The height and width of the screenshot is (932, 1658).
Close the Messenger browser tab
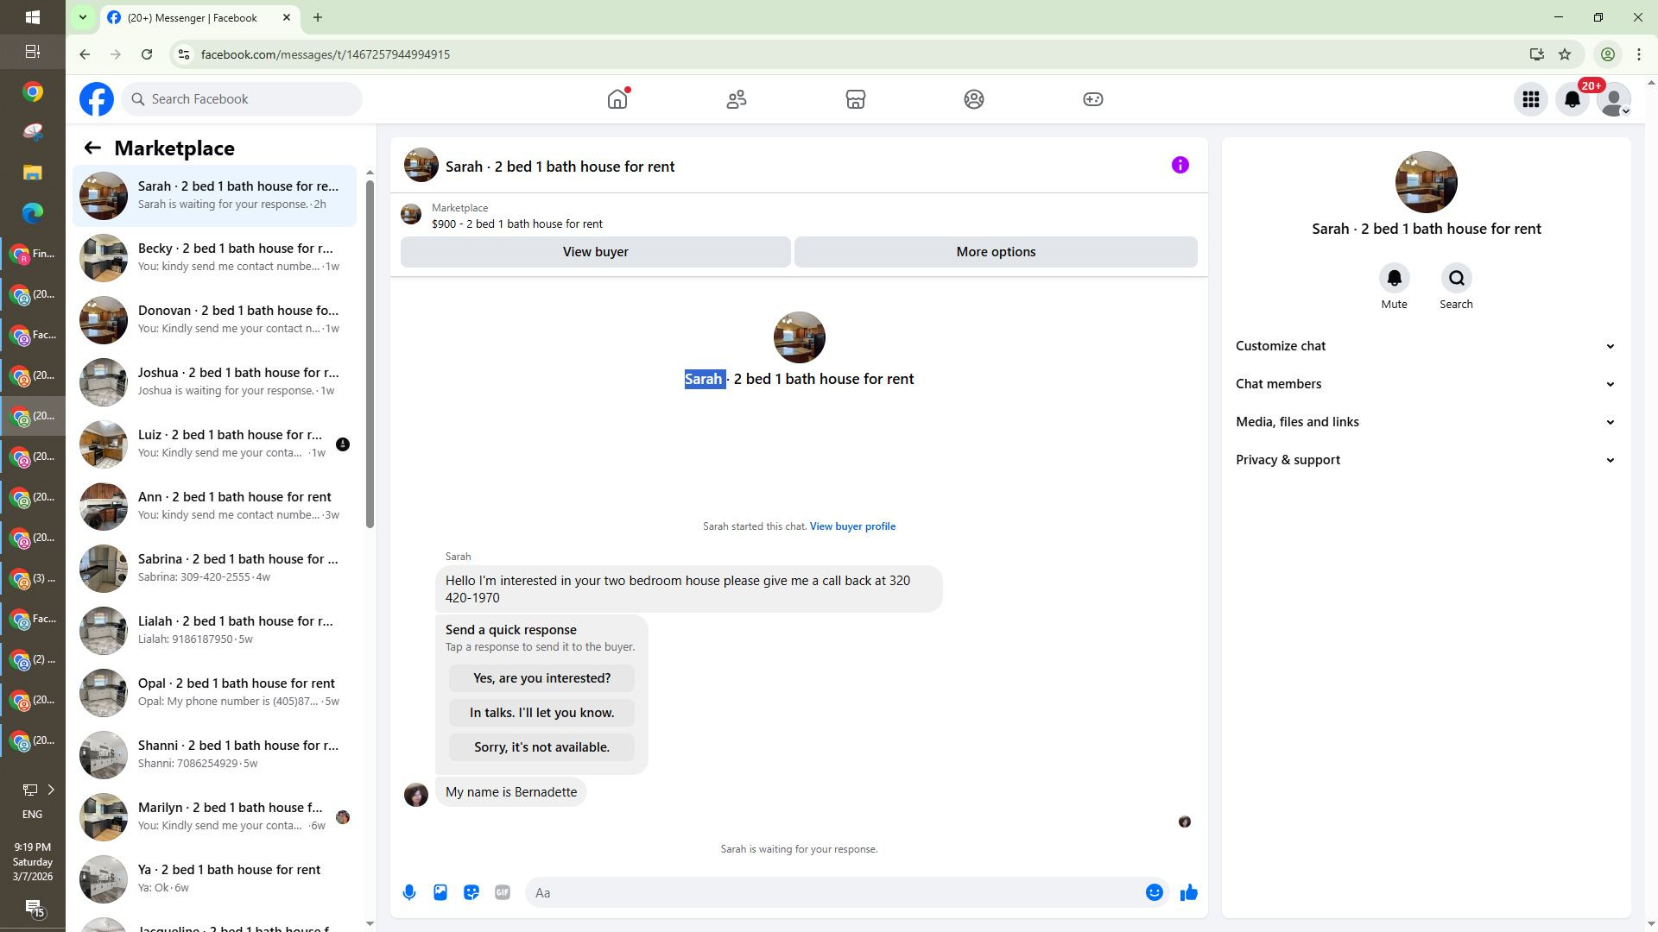pyautogui.click(x=287, y=17)
